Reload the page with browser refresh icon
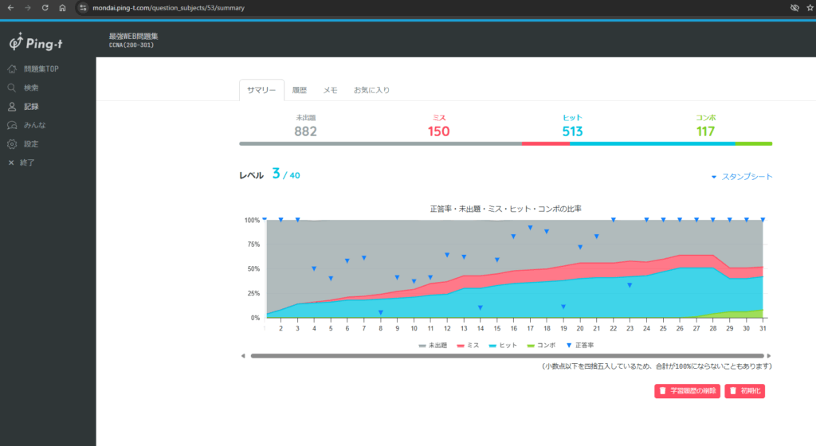This screenshot has width=816, height=446. click(45, 7)
